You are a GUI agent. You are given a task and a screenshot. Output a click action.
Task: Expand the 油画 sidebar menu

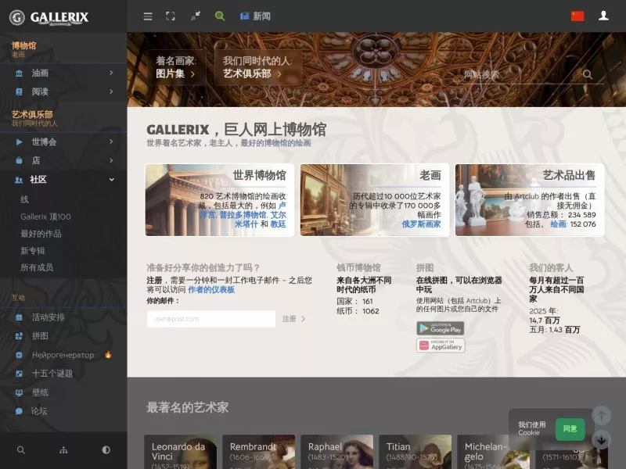(x=63, y=73)
